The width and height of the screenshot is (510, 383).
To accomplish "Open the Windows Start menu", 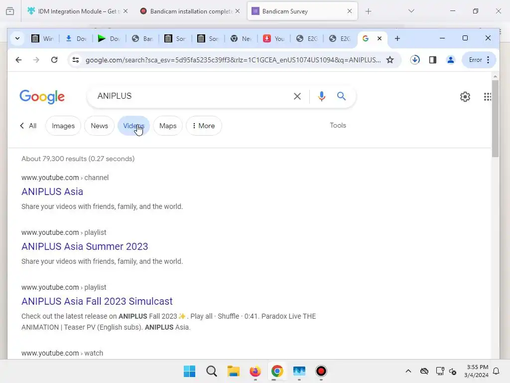I will (189, 371).
